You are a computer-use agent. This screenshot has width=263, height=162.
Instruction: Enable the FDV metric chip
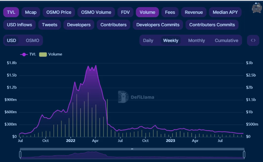coord(125,12)
